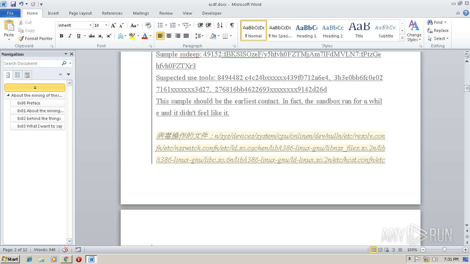Screen dimensions: 470x264
Task: Shrink font size
Action: pyautogui.click(x=122, y=25)
